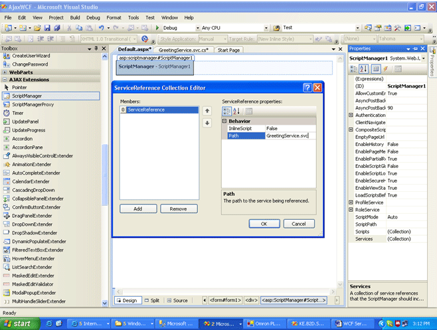Click the InlineScript False value
The width and height of the screenshot is (437, 330).
(x=291, y=129)
